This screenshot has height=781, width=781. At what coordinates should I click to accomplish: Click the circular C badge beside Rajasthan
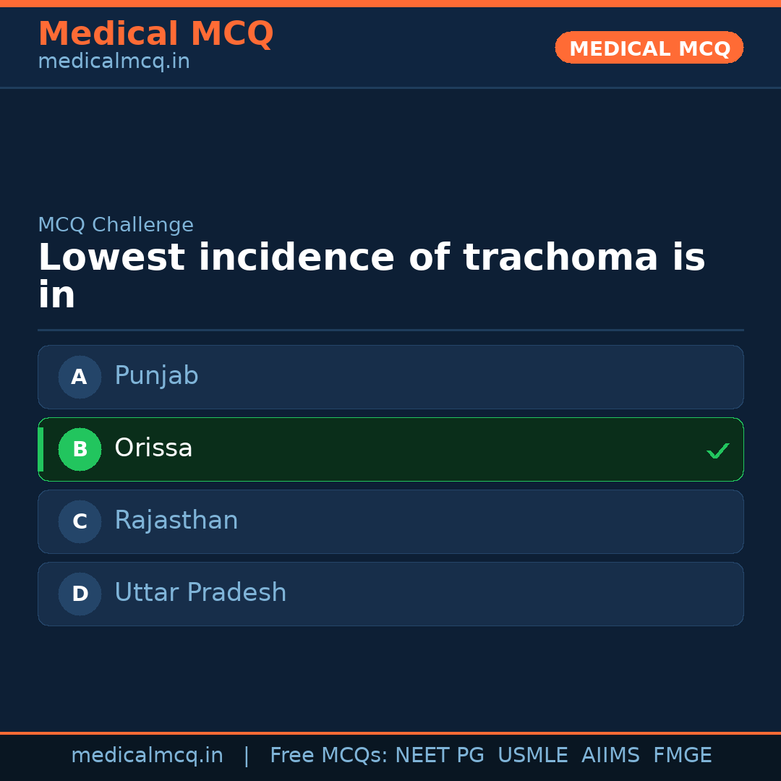80,521
